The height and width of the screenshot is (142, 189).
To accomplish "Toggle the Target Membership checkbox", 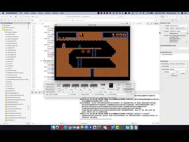I will [161, 54].
